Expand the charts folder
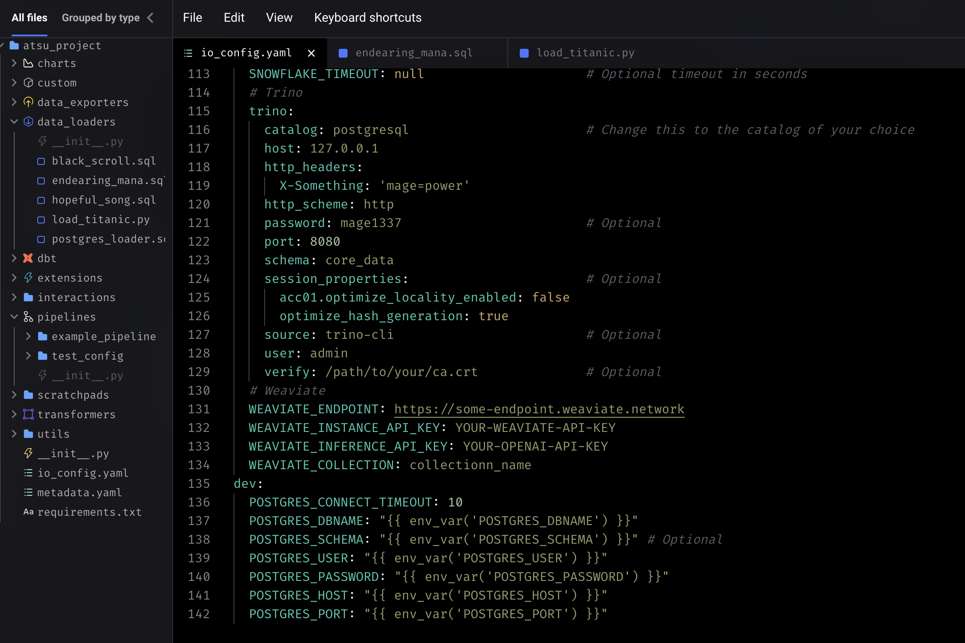 [14, 63]
